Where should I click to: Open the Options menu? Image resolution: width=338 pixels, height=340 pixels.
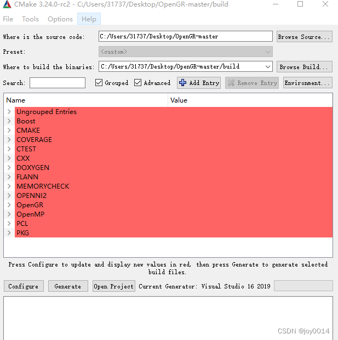coord(60,19)
